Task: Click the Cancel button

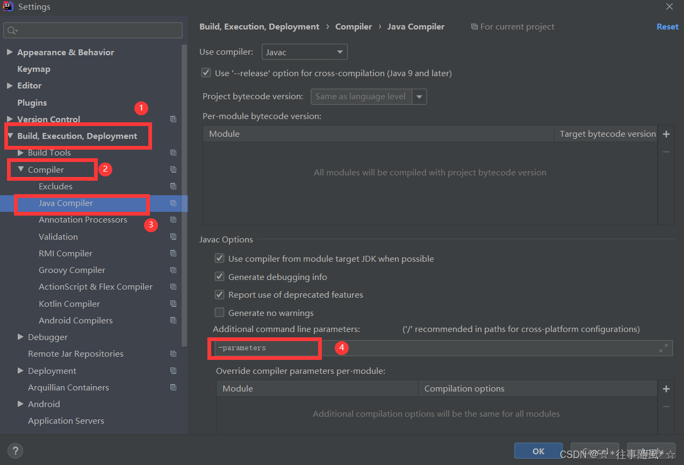Action: [x=595, y=451]
